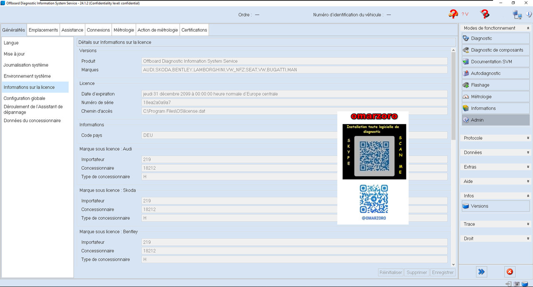533x287 pixels.
Task: Switch to the Assistance tab
Action: point(72,30)
